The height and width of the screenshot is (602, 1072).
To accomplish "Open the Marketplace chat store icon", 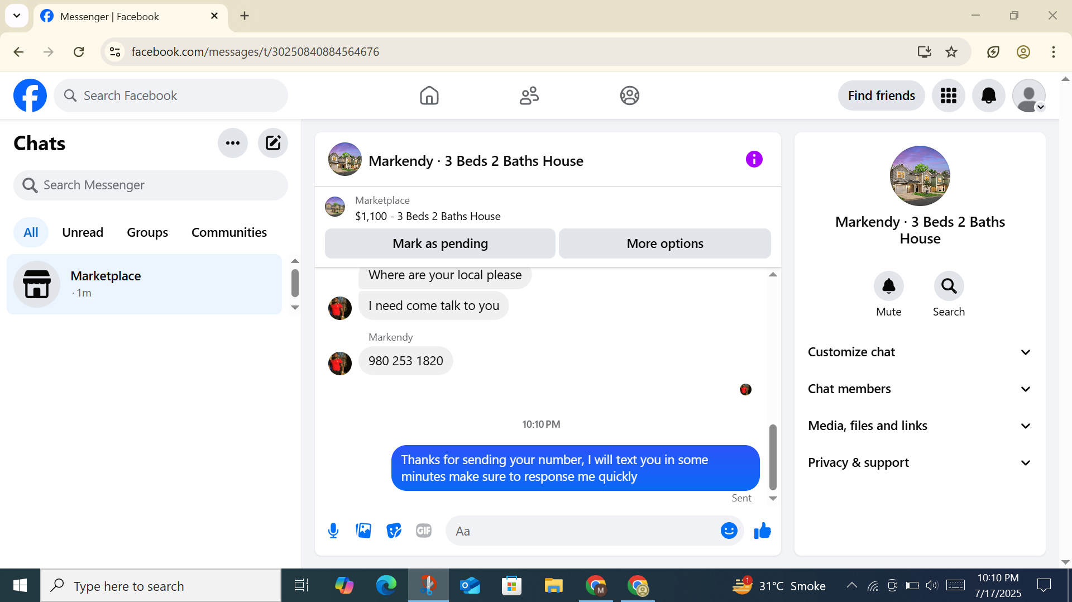I will pos(37,284).
